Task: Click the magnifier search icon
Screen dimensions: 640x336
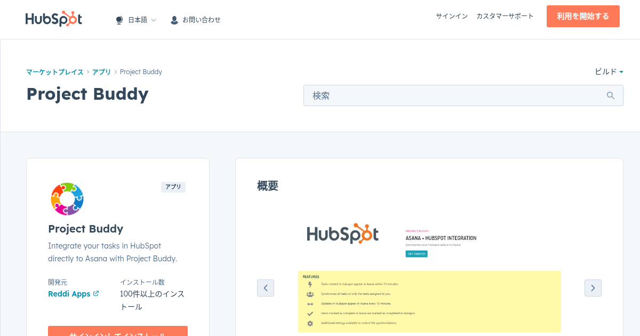Action: [611, 95]
